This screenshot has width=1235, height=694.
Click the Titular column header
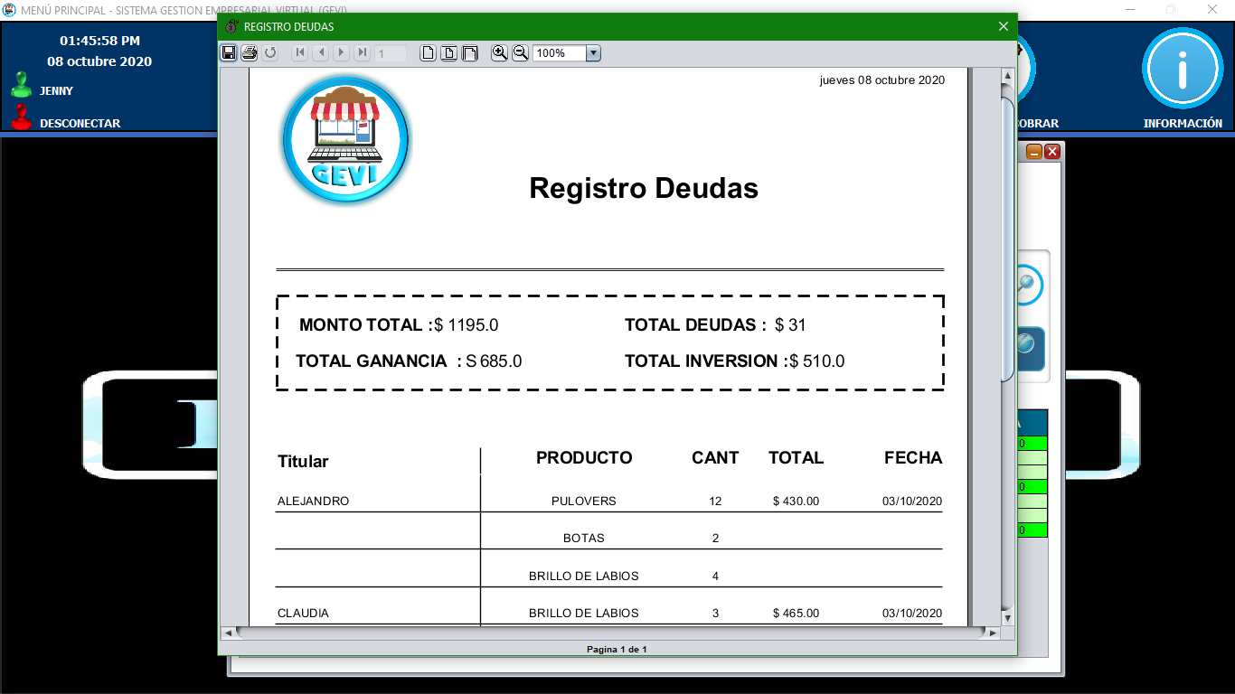(303, 462)
